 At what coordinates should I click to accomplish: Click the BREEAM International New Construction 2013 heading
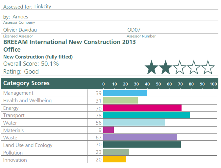69,42
